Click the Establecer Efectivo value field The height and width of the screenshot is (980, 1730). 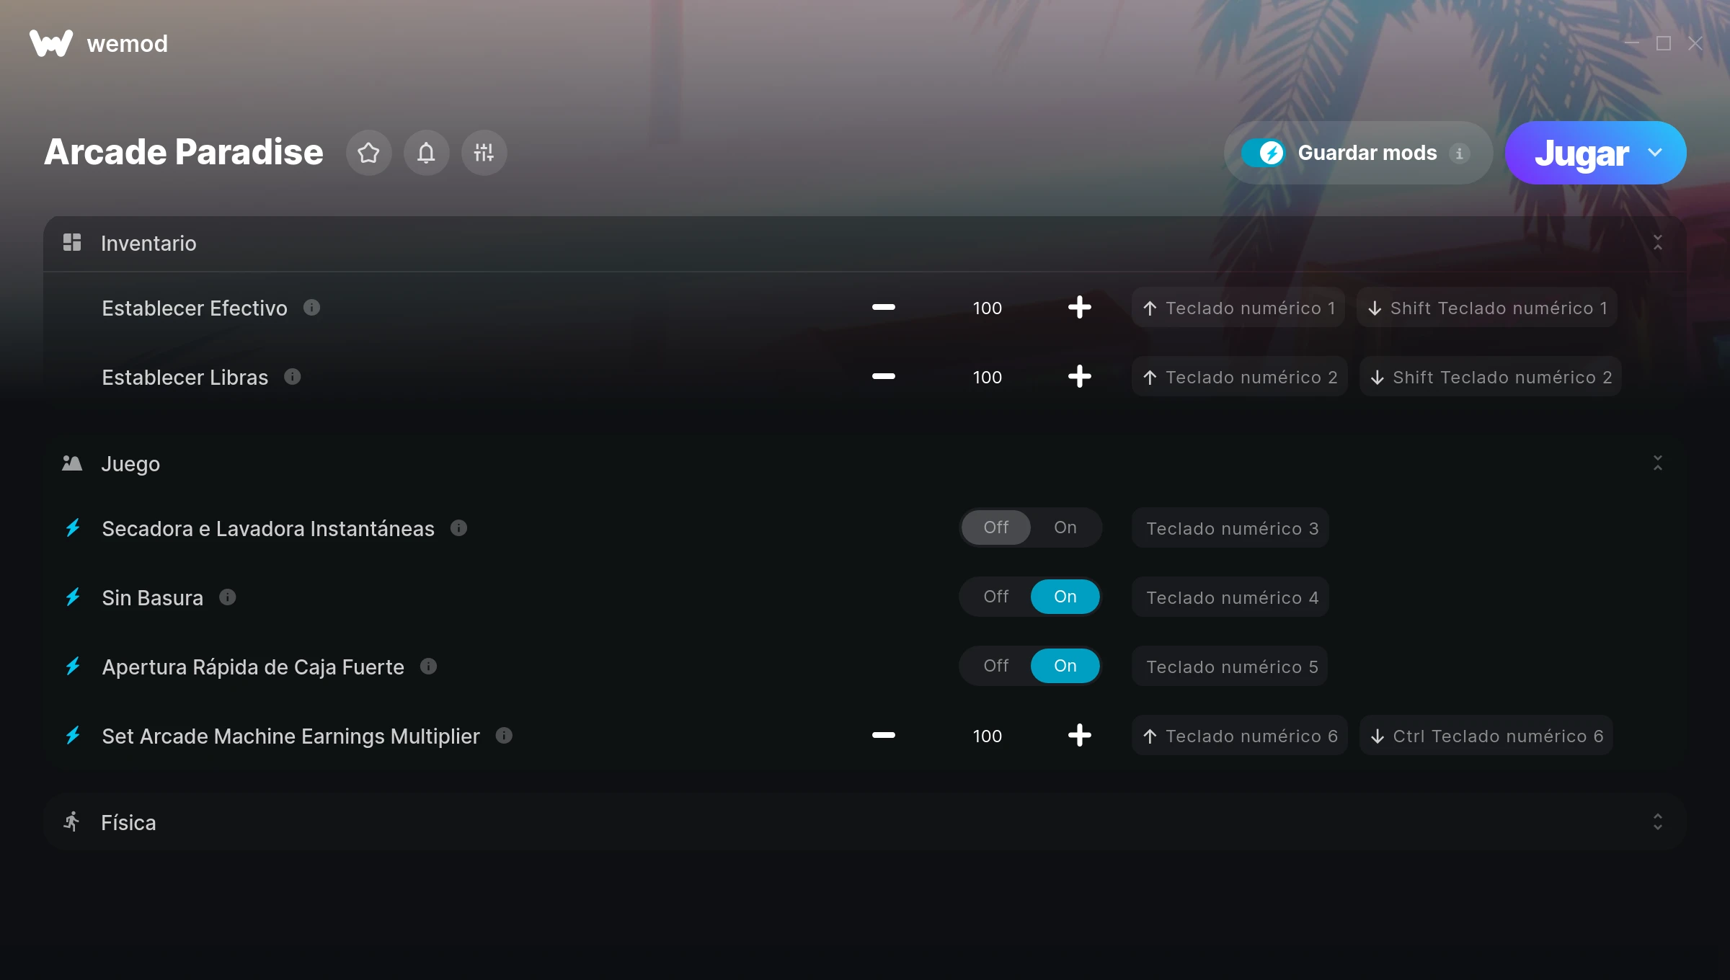tap(987, 308)
